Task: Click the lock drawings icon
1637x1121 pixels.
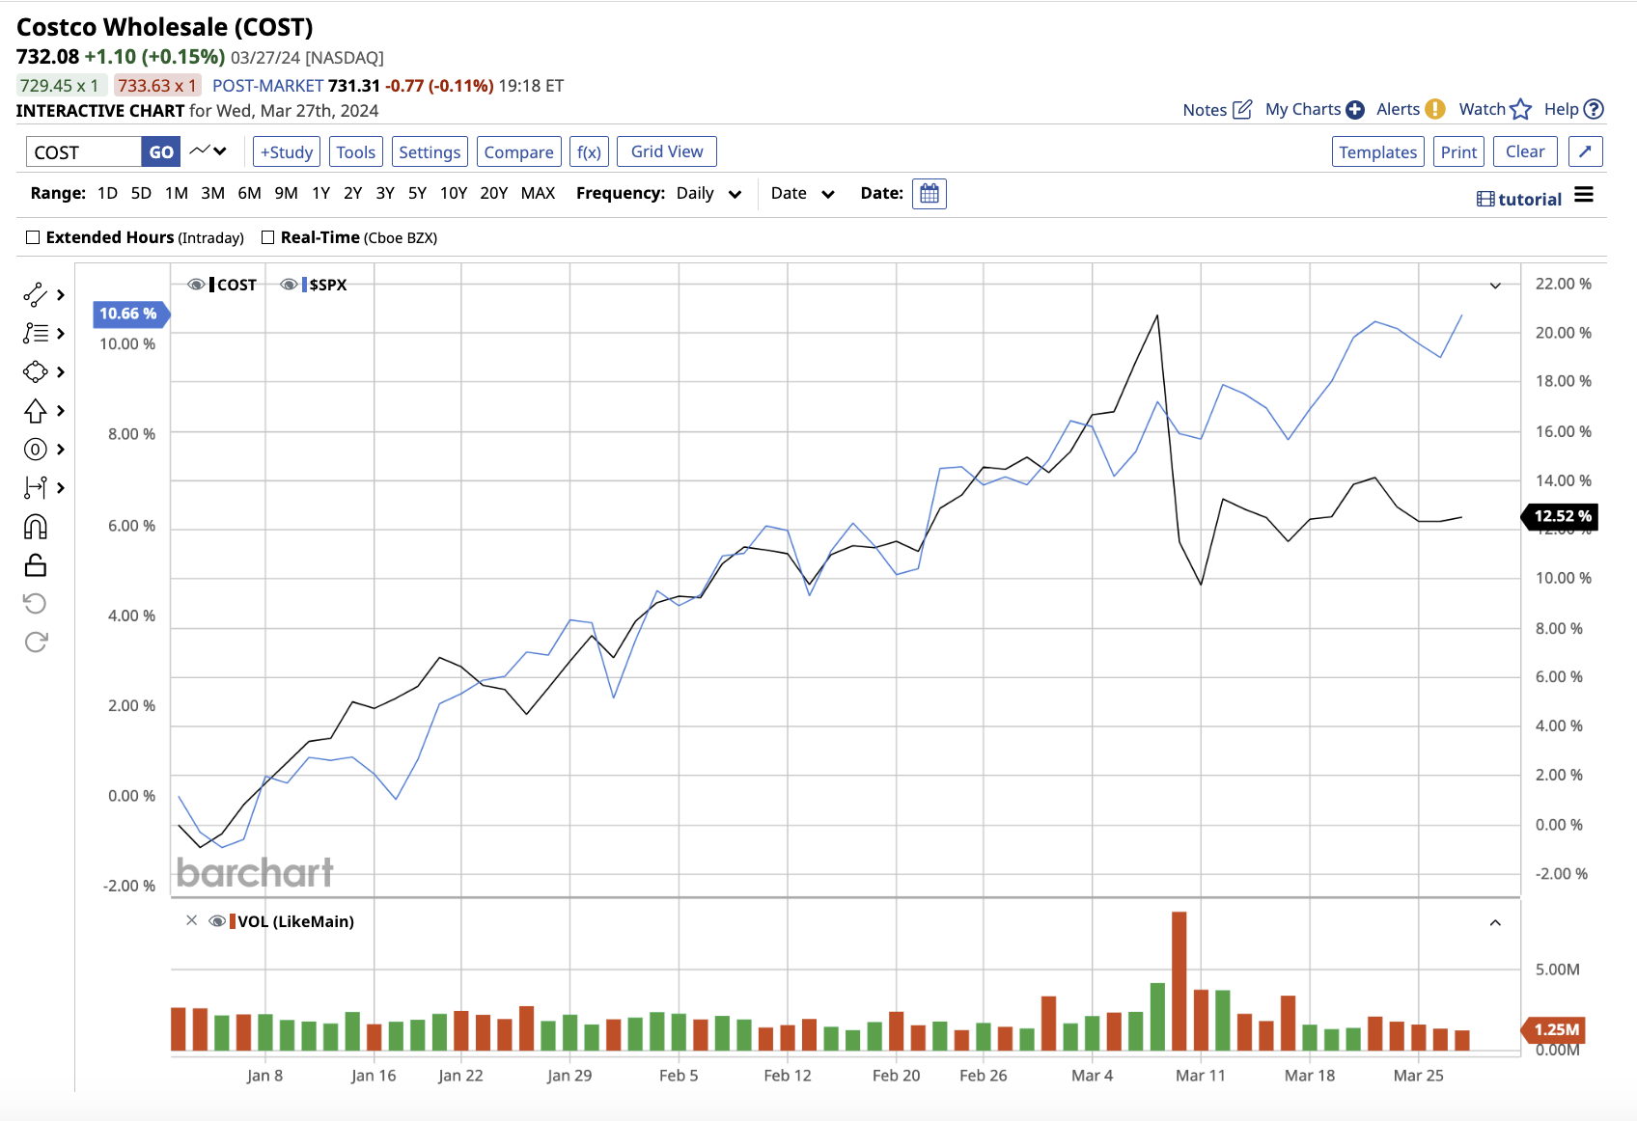Action: [36, 565]
